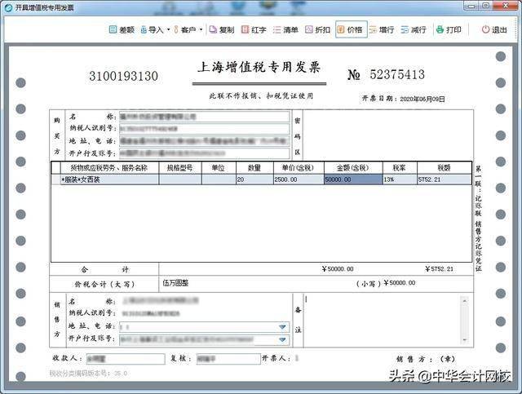Click the 货物或应税劳务、服务名称 column header
Screen dimensions: 522x394
[x=109, y=168]
